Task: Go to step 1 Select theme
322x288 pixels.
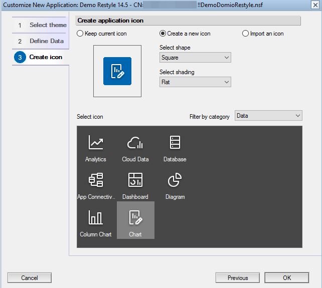Action: pos(41,25)
